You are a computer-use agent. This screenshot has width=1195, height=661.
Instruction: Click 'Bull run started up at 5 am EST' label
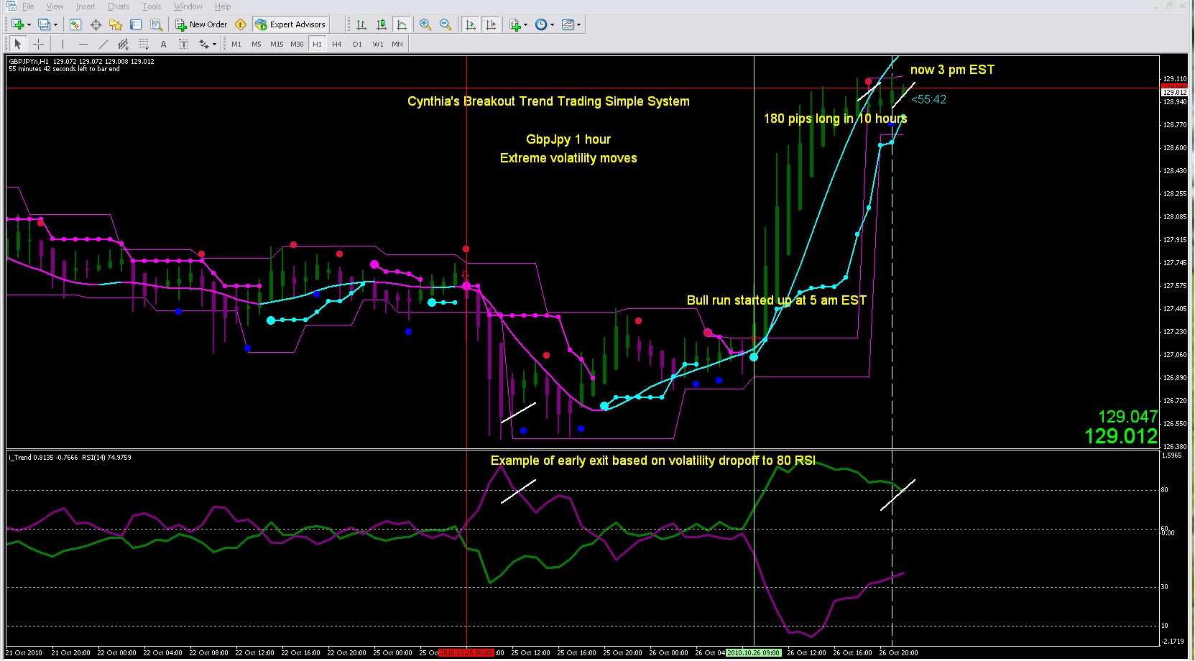776,300
